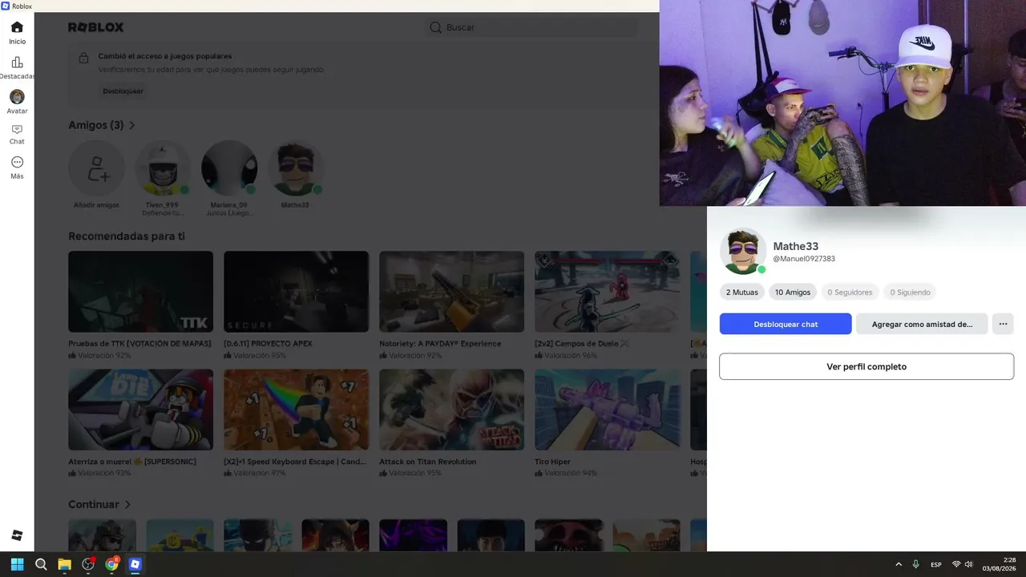Image resolution: width=1026 pixels, height=577 pixels.
Task: Open Notoriety: A PAYDAY Experience thumbnail
Action: (451, 292)
